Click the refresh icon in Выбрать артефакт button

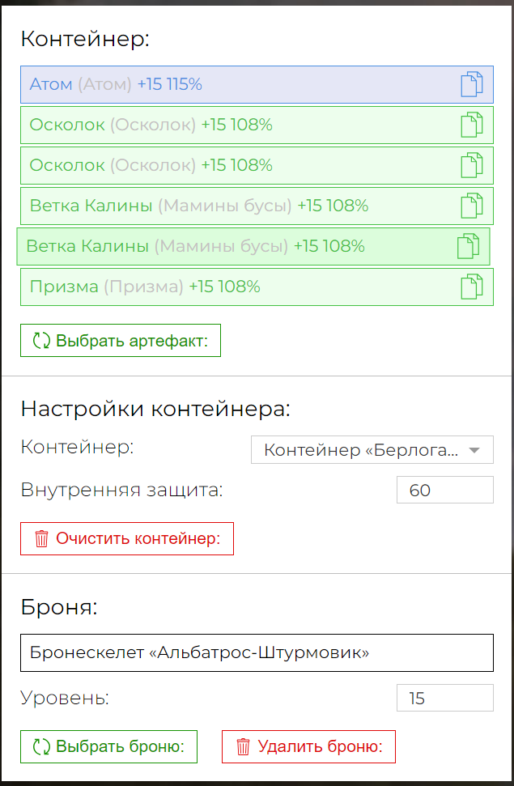click(41, 341)
